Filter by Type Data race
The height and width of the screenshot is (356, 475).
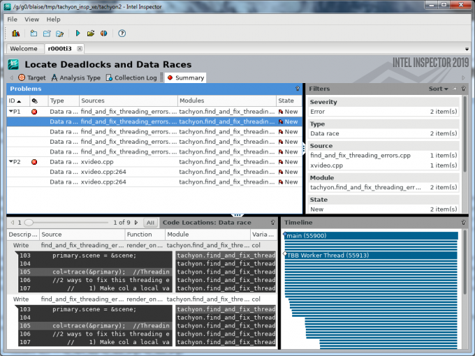pyautogui.click(x=383, y=133)
